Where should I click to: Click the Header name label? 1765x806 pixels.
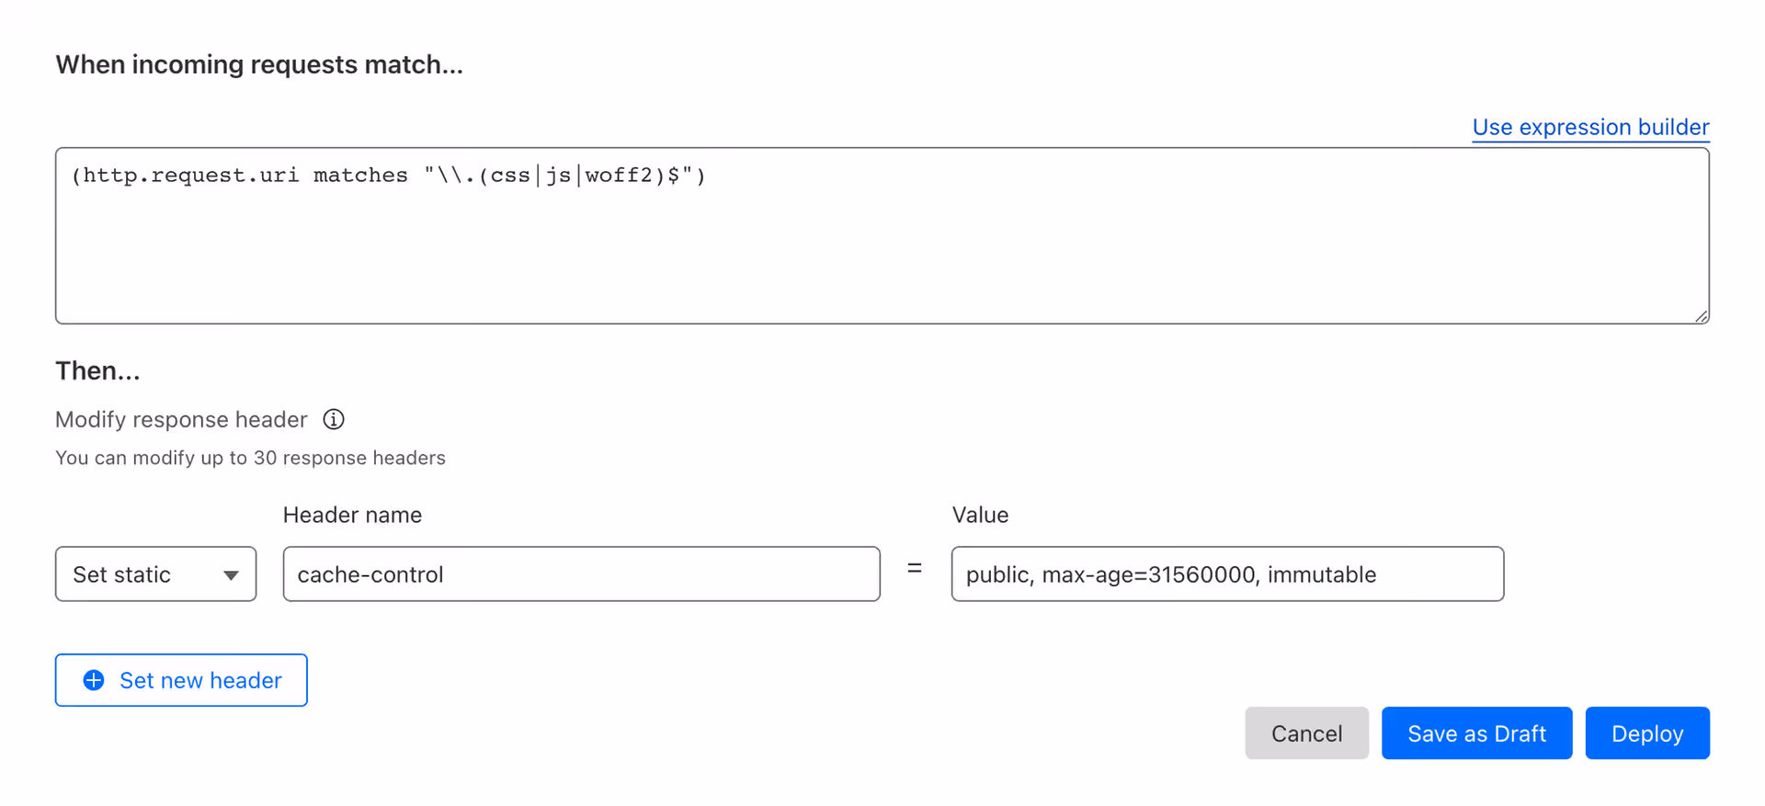[352, 515]
